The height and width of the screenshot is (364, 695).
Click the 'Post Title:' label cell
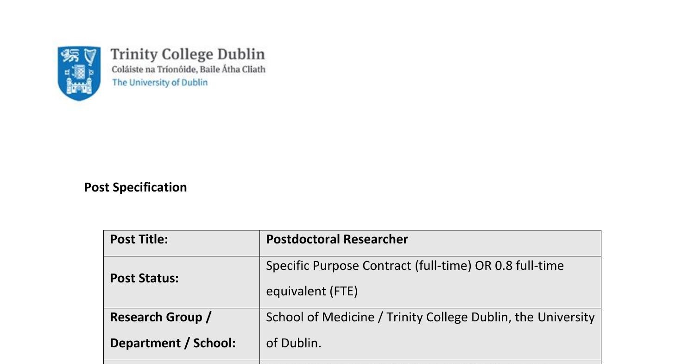139,239
